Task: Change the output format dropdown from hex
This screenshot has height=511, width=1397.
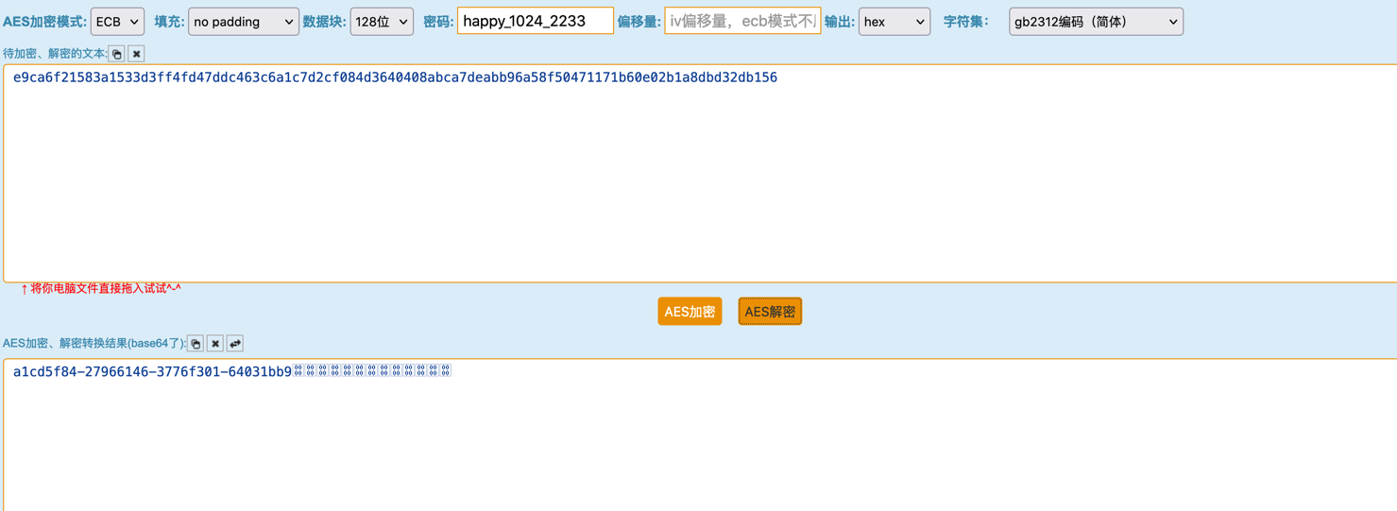Action: click(894, 22)
